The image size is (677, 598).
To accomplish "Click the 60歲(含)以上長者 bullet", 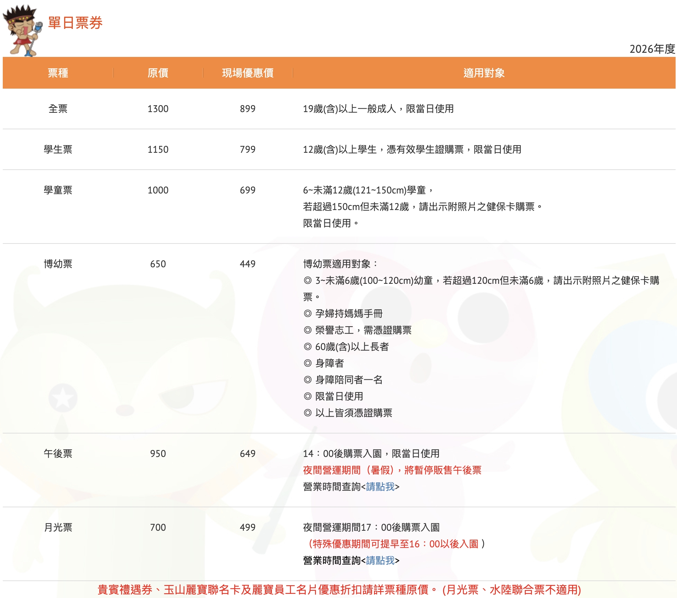I will [x=346, y=347].
